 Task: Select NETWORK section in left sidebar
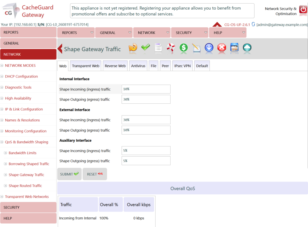pos(28,54)
